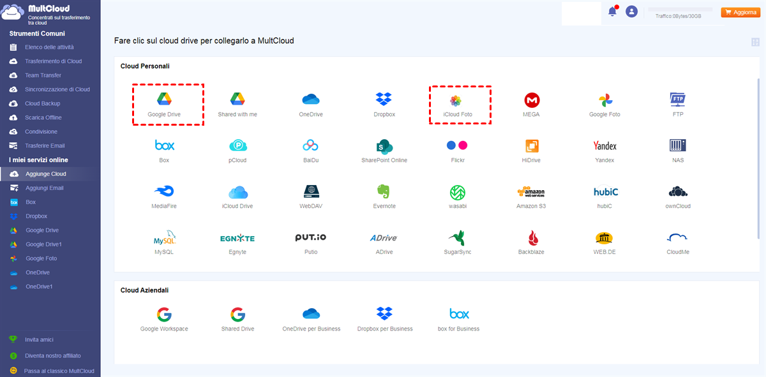Click Diventa nostro affiliato
Viewport: 766px width, 377px height.
[53, 355]
